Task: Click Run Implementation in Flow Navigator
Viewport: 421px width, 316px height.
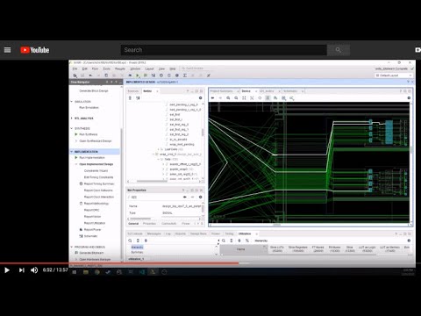Action: pos(92,158)
